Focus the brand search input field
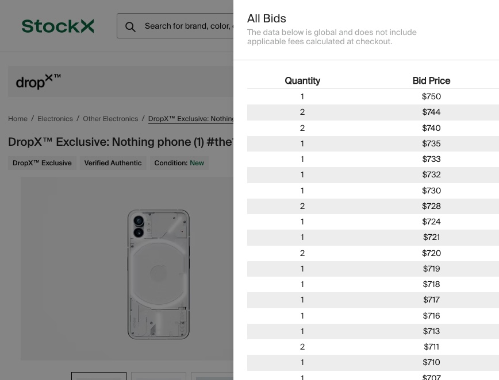Viewport: 499px width, 380px height. pos(187,26)
